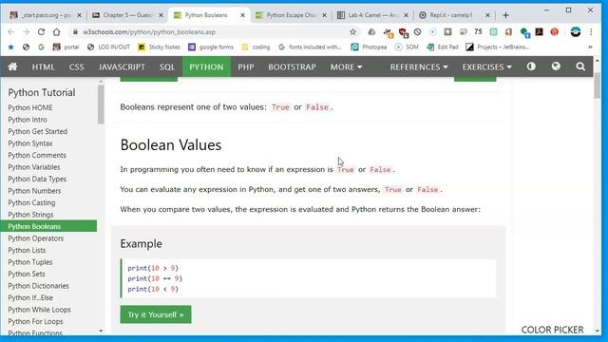
Task: Open the CSS tutorial menu item
Action: coord(76,66)
